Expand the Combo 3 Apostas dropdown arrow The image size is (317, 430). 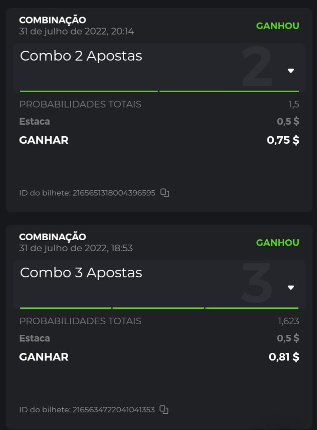pos(290,288)
